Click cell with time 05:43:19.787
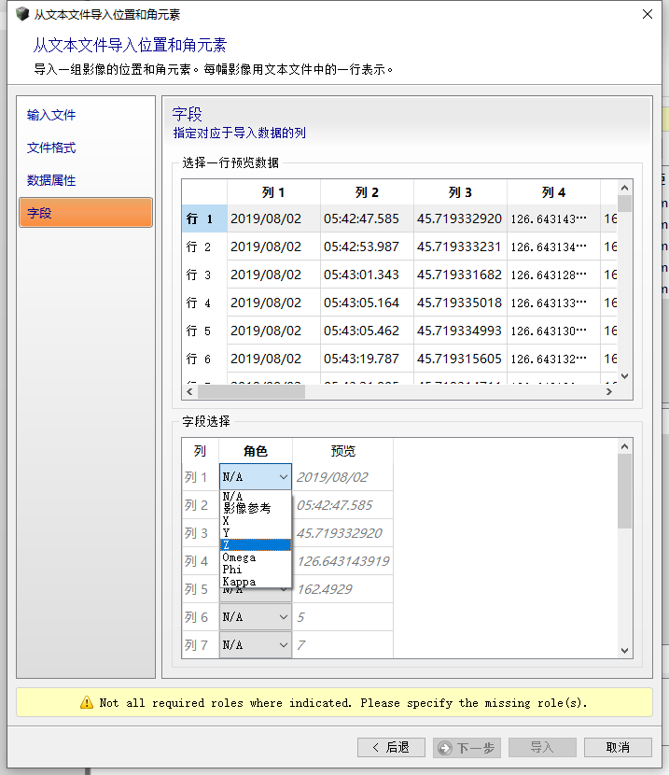669x775 pixels. pyautogui.click(x=367, y=359)
